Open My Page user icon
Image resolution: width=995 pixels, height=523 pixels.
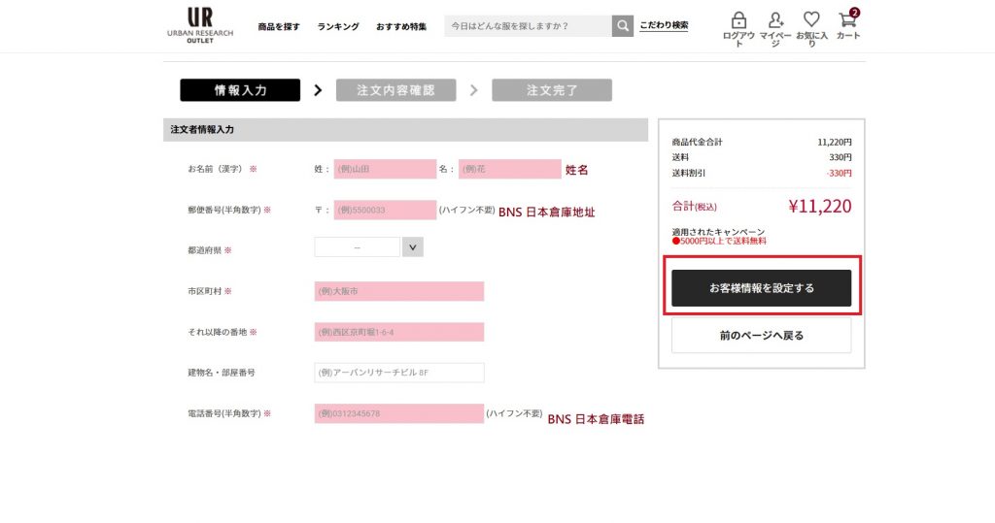coord(775,20)
